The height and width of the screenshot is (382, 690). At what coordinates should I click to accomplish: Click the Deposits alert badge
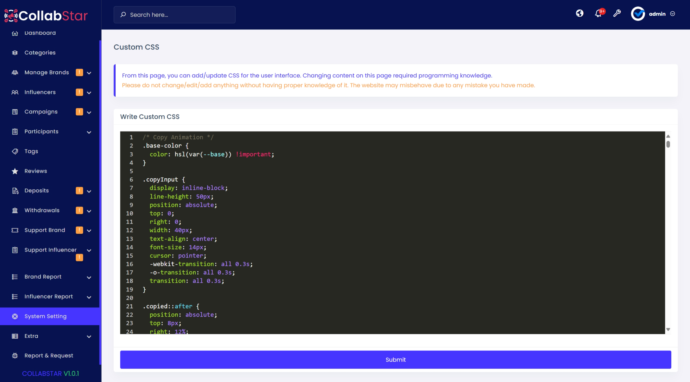(x=79, y=191)
